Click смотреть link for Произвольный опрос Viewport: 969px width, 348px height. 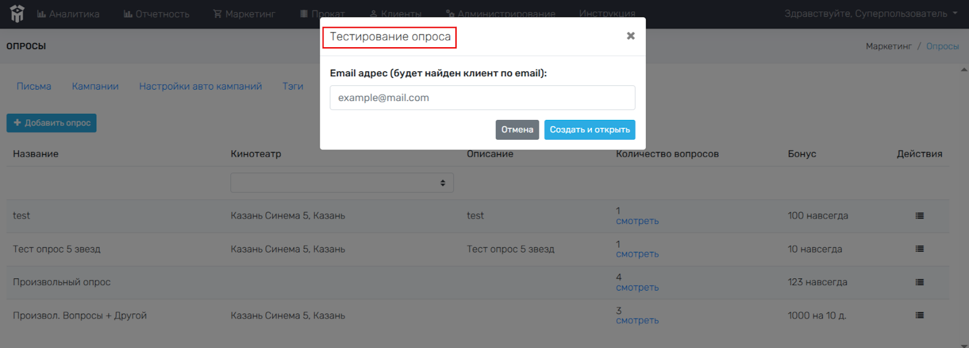637,288
